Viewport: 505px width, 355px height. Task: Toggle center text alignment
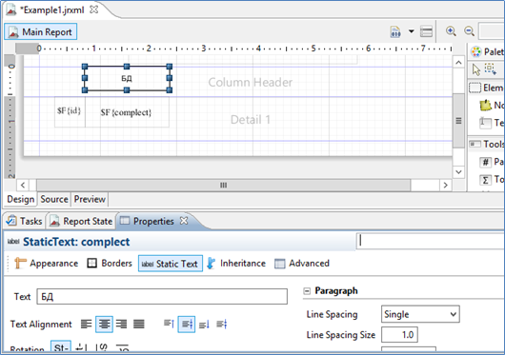pyautogui.click(x=104, y=324)
